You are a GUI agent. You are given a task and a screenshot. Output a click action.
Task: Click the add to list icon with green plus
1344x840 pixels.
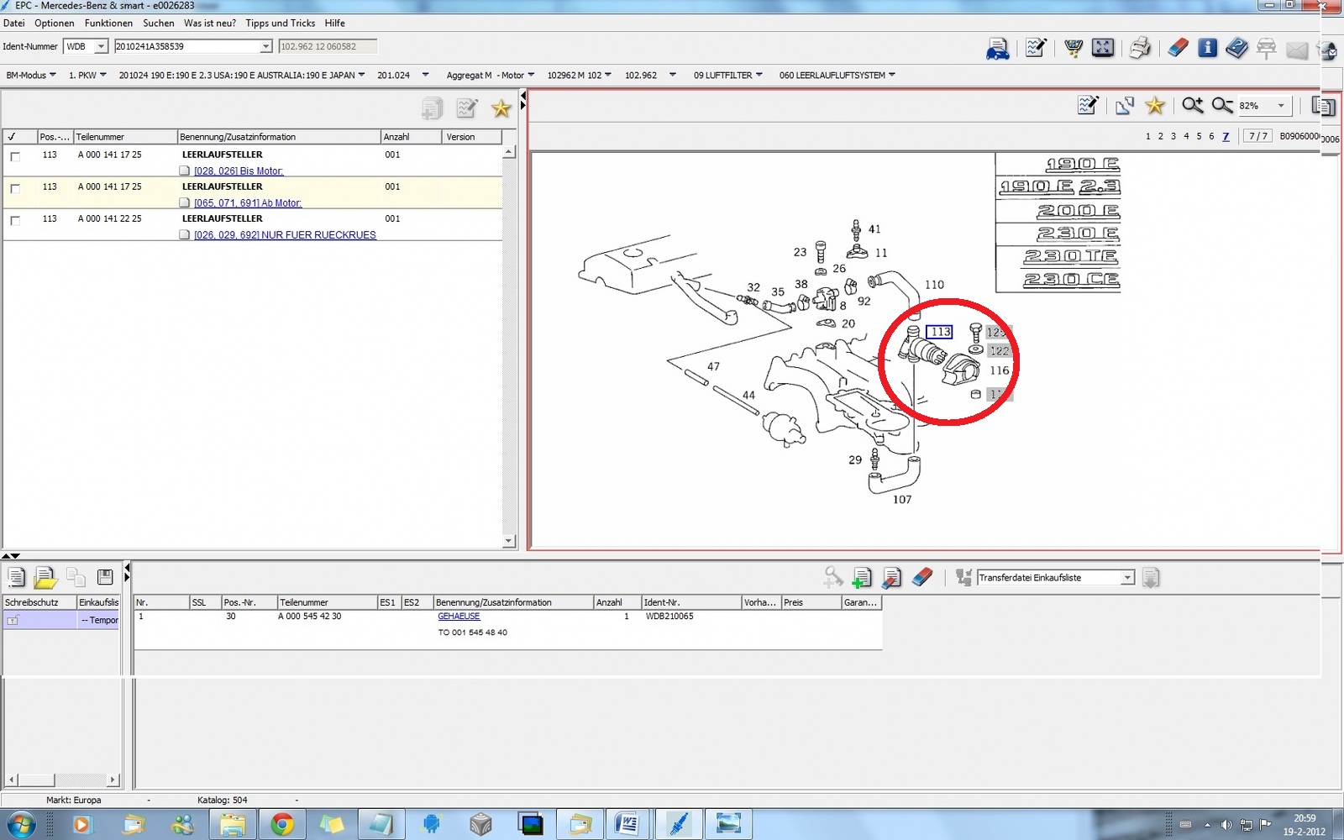tap(861, 578)
